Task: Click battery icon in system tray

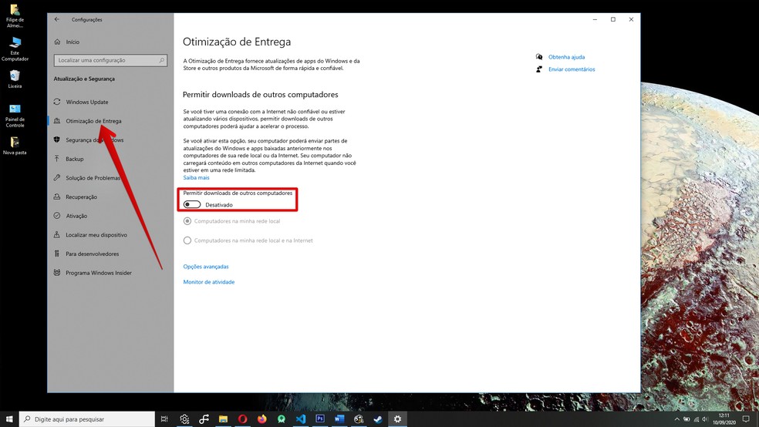Action: coord(686,419)
